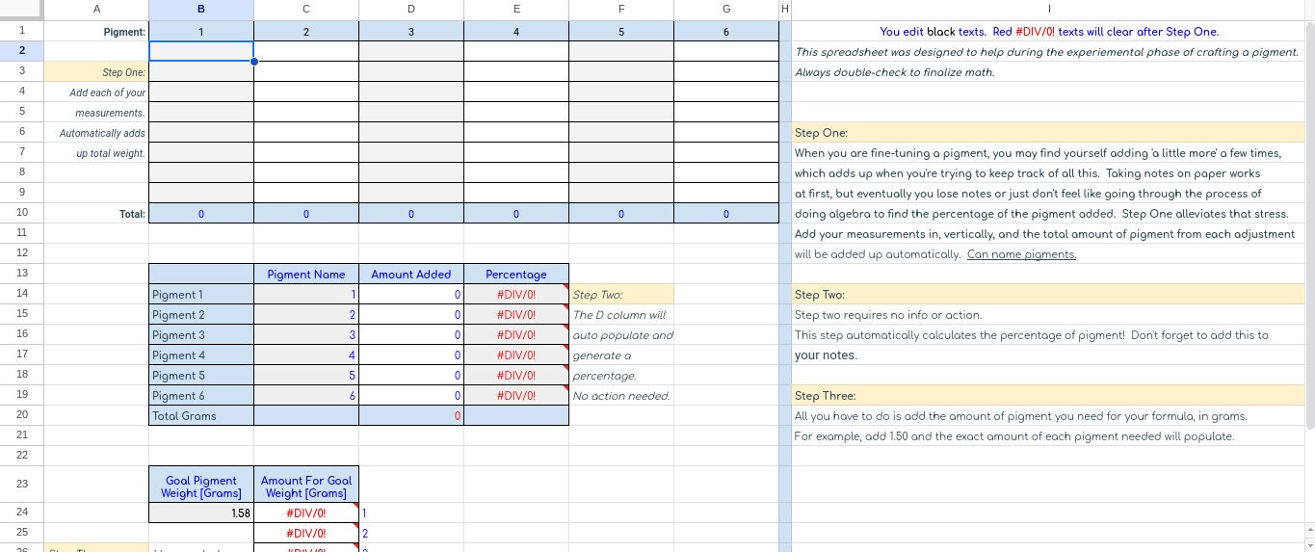This screenshot has height=552, width=1315.
Task: Click the Total Grams label cell
Action: tap(201, 416)
